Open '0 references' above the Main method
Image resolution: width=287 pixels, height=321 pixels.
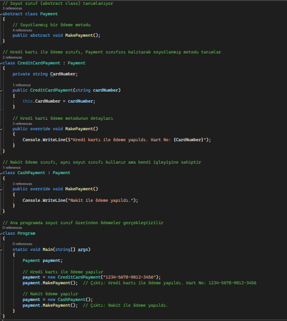point(22,244)
